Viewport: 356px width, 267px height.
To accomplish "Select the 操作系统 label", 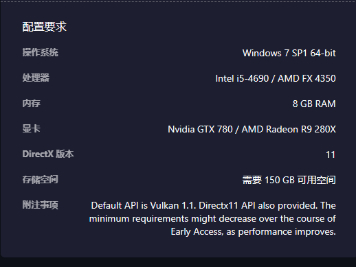I will pyautogui.click(x=40, y=52).
